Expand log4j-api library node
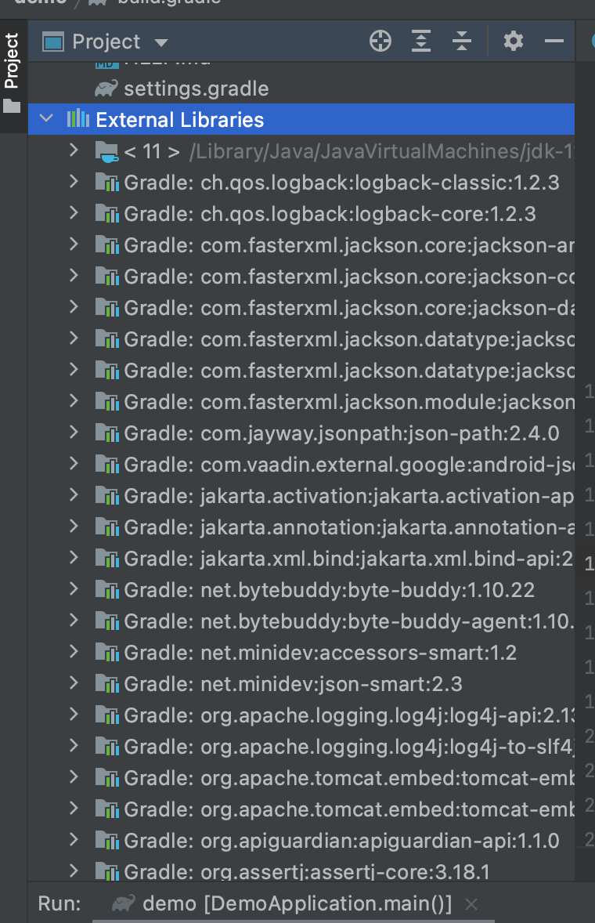This screenshot has width=595, height=923. 74,714
